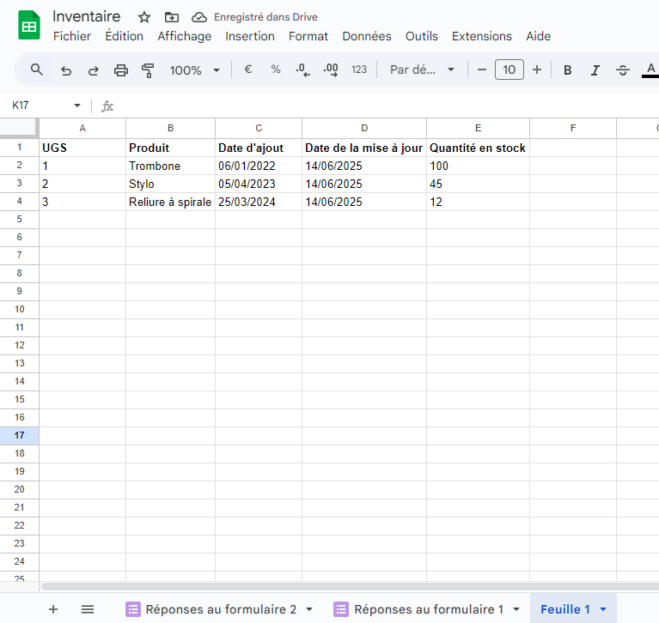The image size is (659, 623).
Task: Apply percent format
Action: (275, 70)
